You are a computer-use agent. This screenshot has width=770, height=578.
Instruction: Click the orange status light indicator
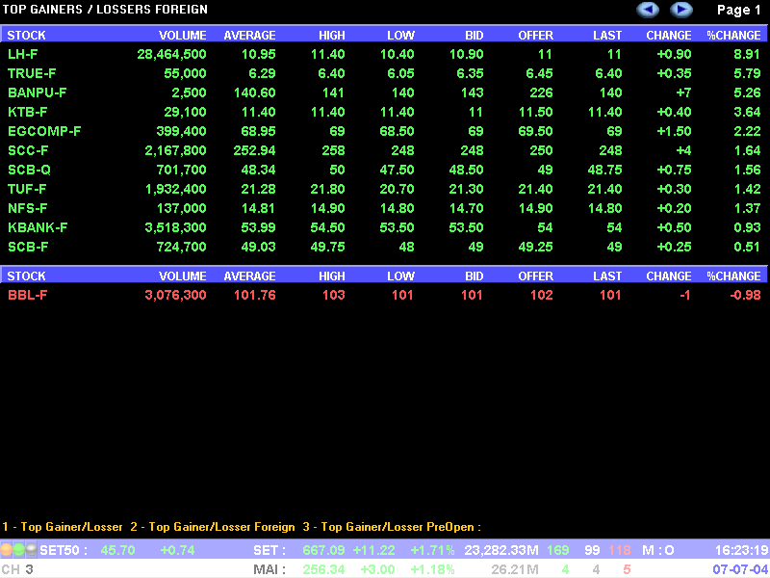tap(6, 549)
